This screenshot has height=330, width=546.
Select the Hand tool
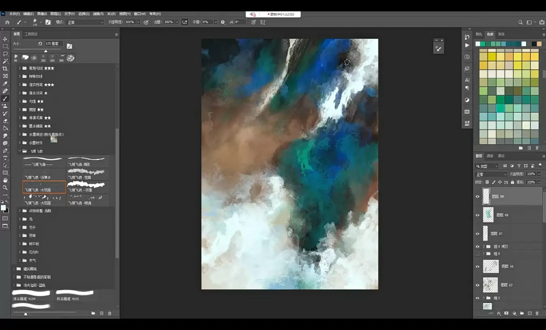point(5,180)
